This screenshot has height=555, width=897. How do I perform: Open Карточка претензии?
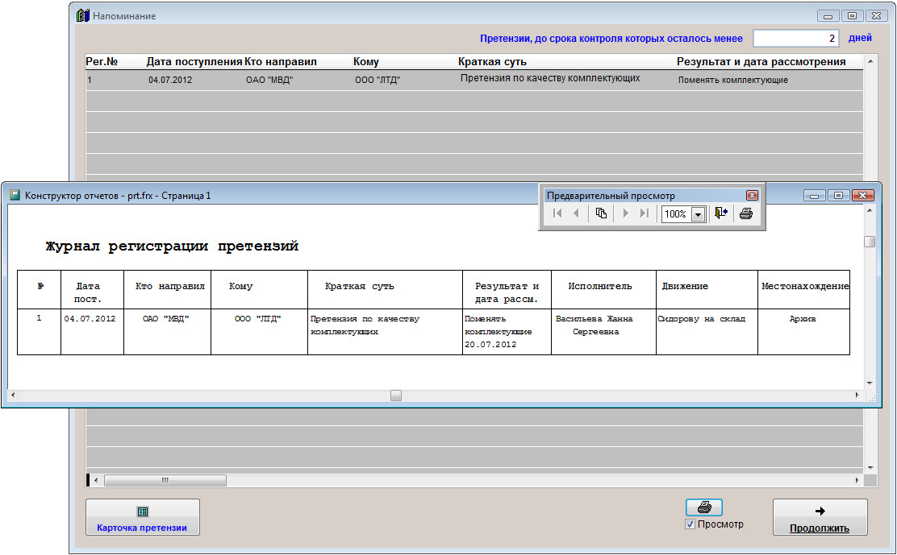click(142, 517)
